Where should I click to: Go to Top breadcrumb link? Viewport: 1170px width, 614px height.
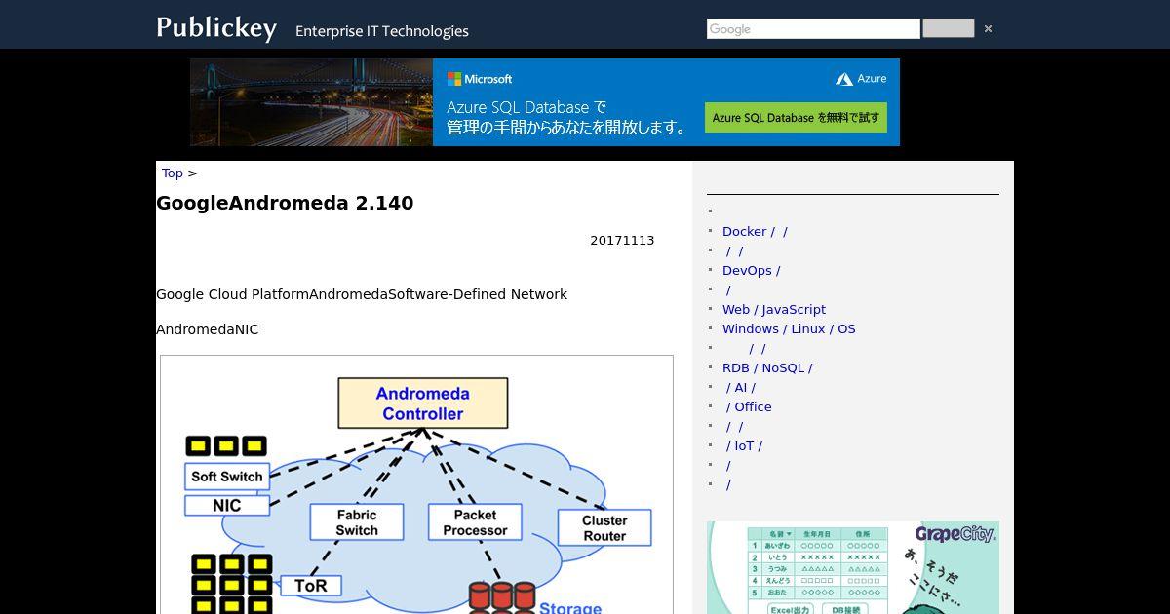(x=173, y=173)
